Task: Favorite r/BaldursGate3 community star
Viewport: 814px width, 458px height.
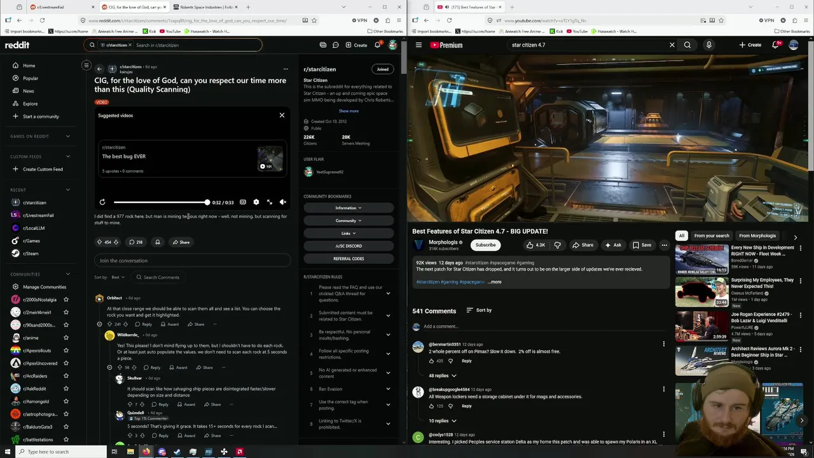Action: point(66,427)
